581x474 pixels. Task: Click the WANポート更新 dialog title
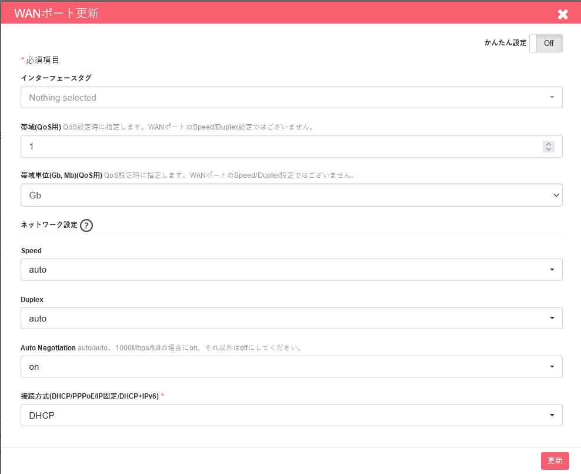point(56,14)
